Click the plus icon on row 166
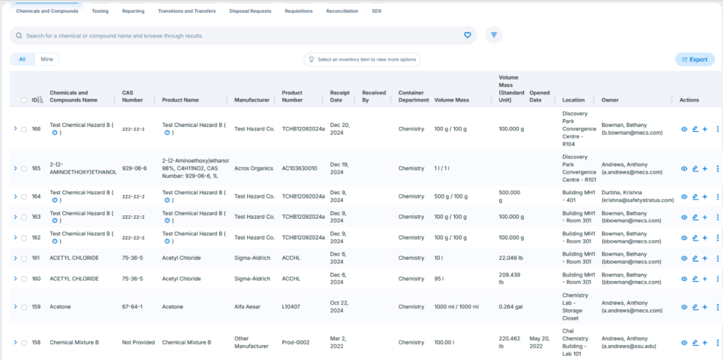 tap(705, 129)
